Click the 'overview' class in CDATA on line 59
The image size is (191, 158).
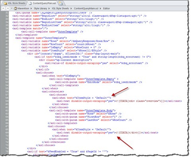tap(152, 101)
